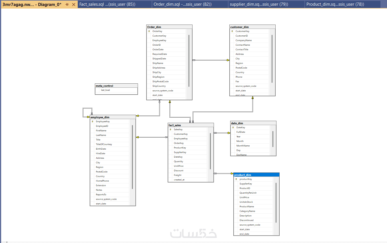This screenshot has height=243, width=387.
Task: Open the Product_dim.sql query tab
Action: pyautogui.click(x=343, y=4)
